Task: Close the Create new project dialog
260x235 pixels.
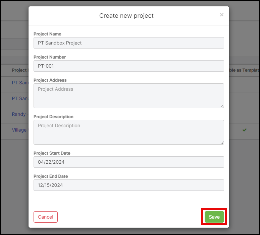Action: coord(221,15)
